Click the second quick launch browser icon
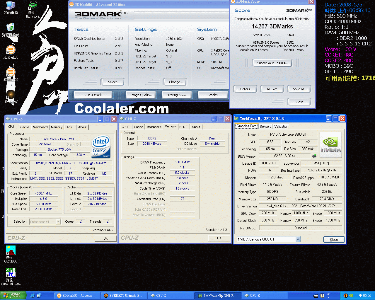Viewport: 375px width, 300px height. click(x=39, y=296)
